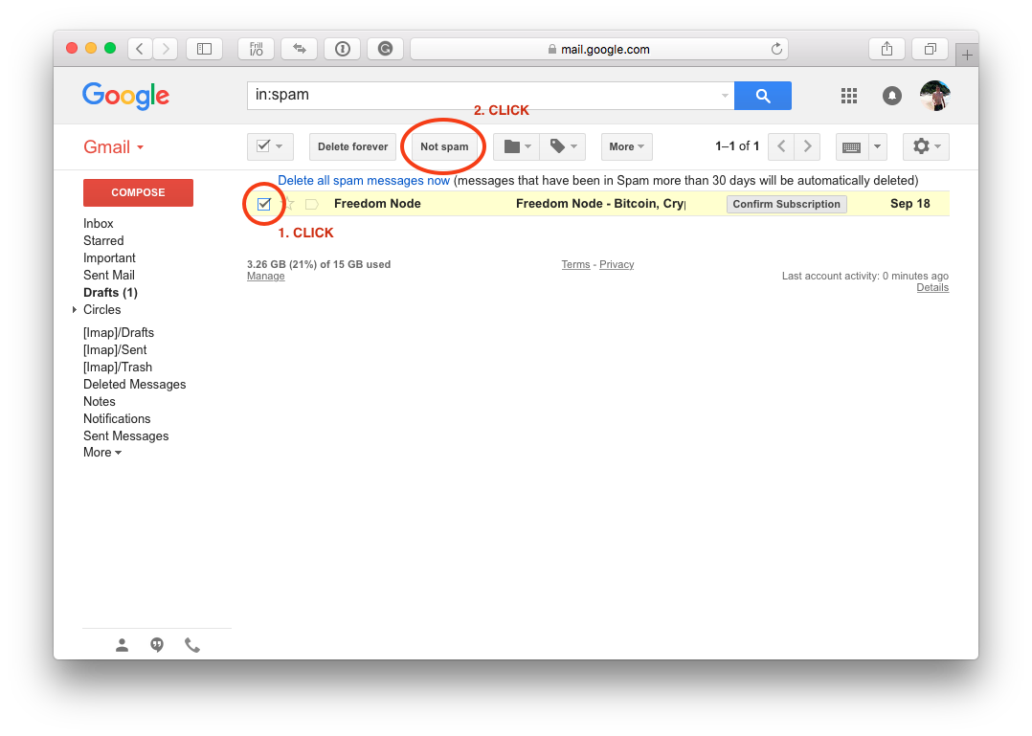Open the Privacy link
1032x736 pixels.
[617, 264]
